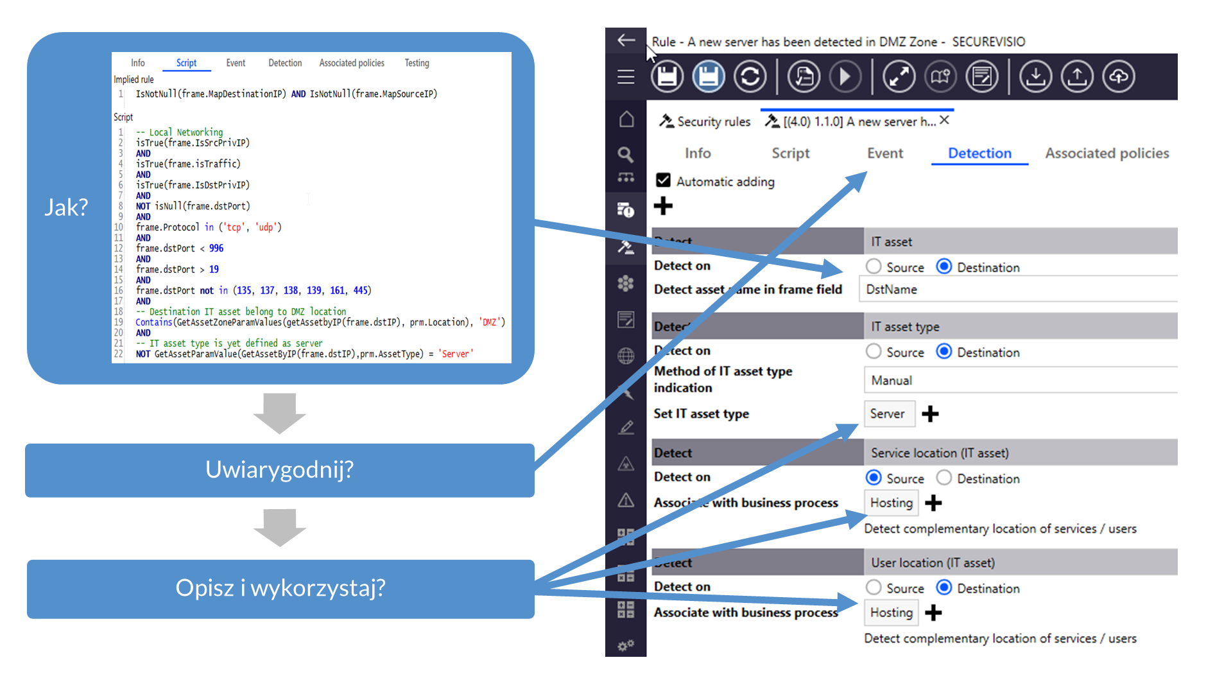This screenshot has width=1224, height=687.
Task: Select Destination radio for User location
Action: tap(944, 587)
